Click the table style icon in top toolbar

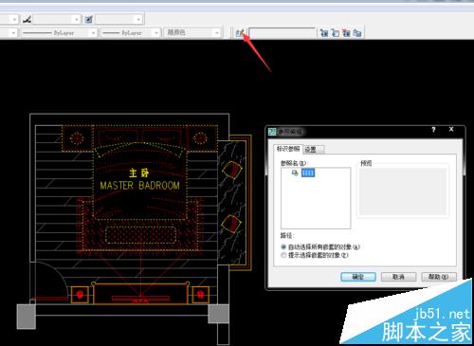pyautogui.click(x=88, y=20)
